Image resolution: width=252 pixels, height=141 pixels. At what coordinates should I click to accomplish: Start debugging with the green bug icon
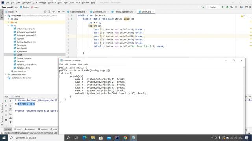(228, 7)
